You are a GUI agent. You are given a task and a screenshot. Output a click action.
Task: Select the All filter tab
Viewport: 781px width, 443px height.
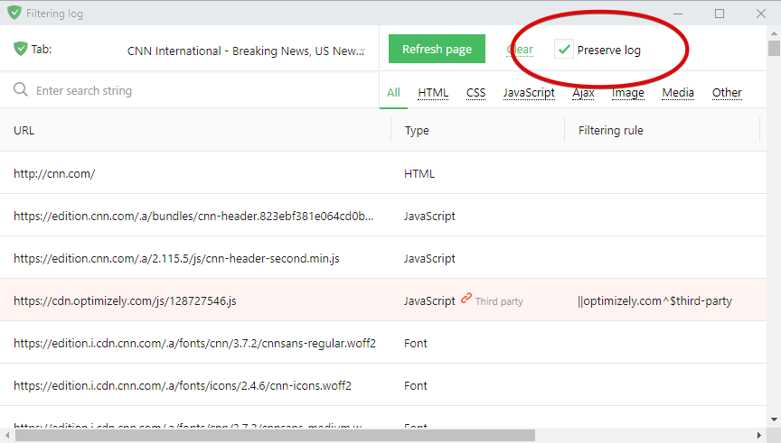click(x=393, y=92)
